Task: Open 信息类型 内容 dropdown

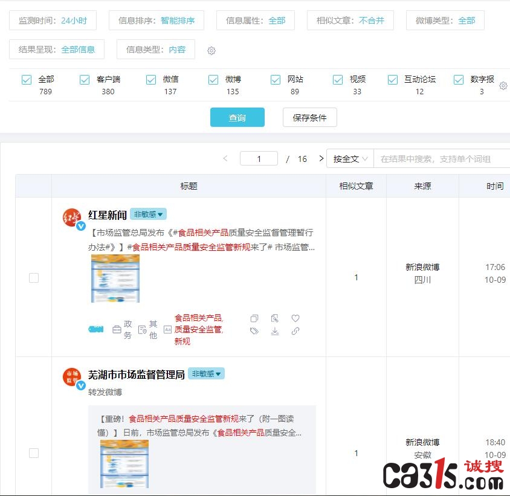Action: pyautogui.click(x=156, y=50)
